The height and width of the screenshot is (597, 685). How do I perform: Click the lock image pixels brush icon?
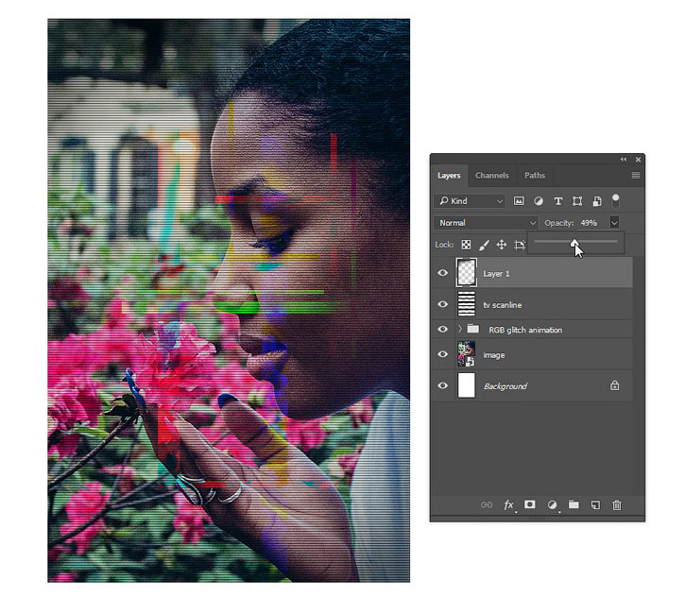(484, 245)
